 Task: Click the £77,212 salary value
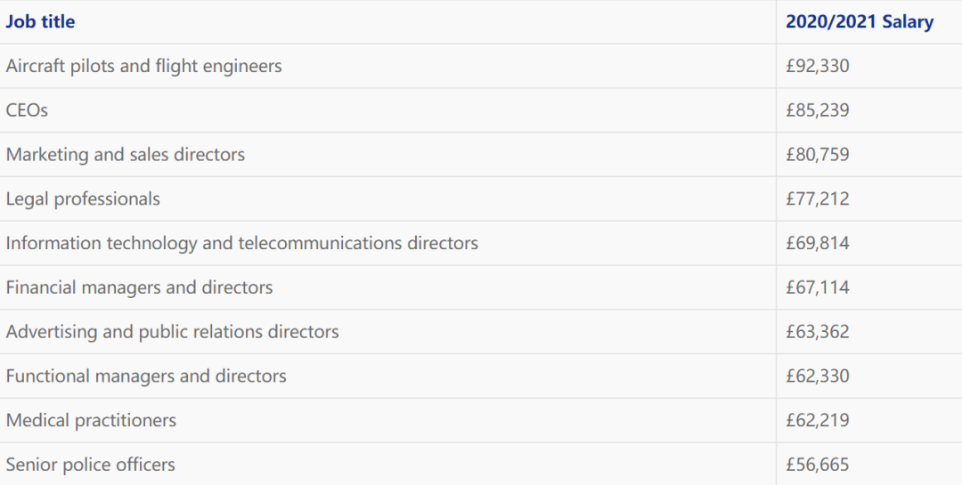point(818,198)
